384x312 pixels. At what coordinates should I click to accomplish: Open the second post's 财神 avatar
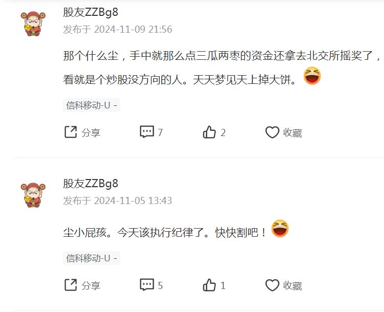tap(33, 195)
